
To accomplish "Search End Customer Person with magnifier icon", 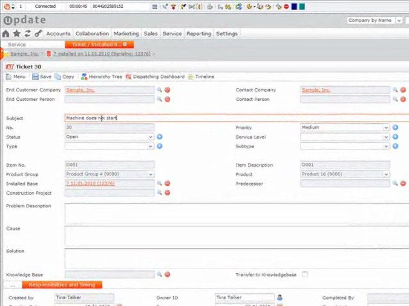I will [159, 99].
